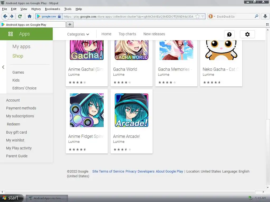Click Lunime under Gacha World
The image size is (270, 202).
point(119,75)
